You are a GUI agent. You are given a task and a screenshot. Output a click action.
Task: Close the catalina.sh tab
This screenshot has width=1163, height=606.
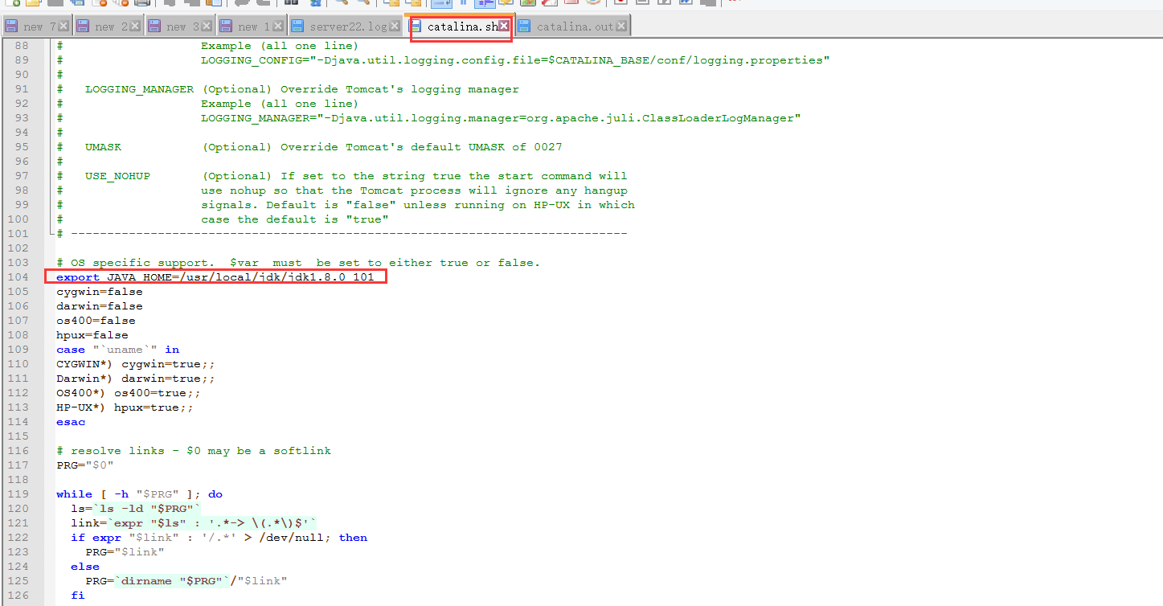pyautogui.click(x=504, y=27)
